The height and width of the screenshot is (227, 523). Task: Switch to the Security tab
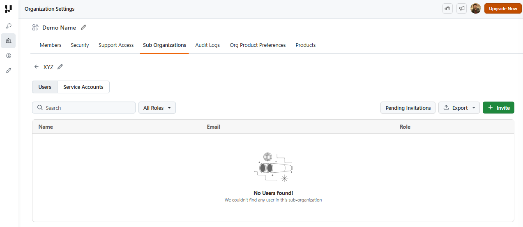click(80, 45)
